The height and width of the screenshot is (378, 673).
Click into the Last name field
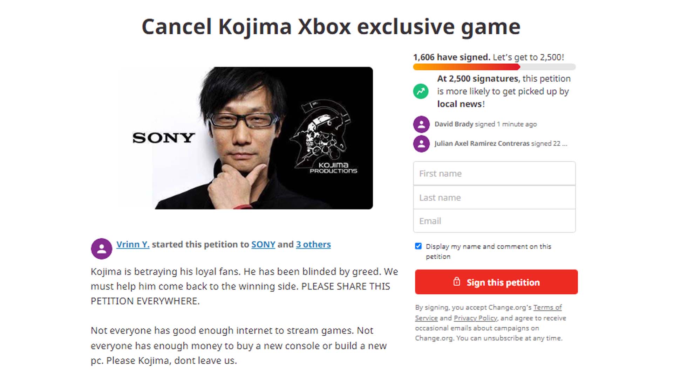[494, 197]
